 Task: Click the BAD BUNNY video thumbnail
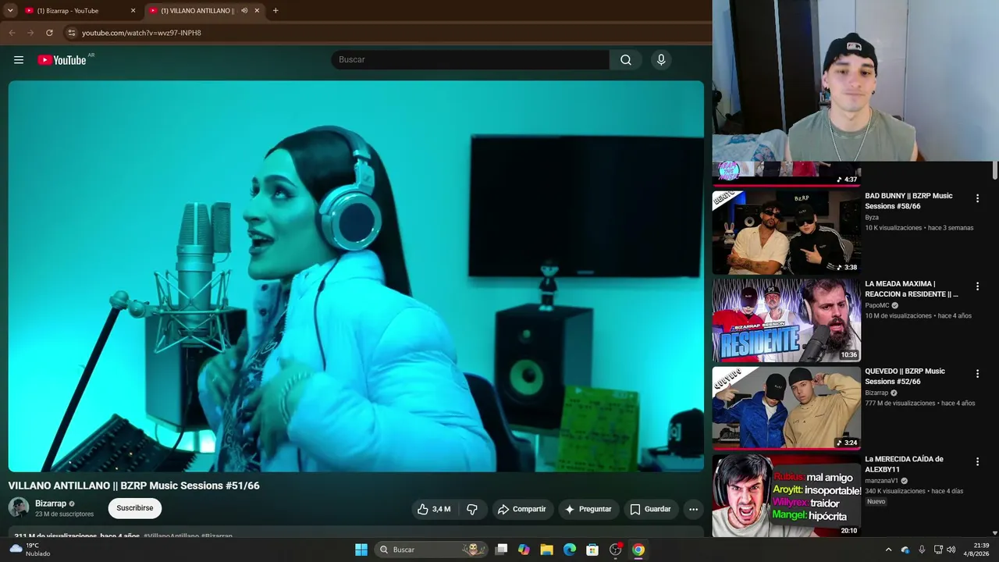point(787,233)
